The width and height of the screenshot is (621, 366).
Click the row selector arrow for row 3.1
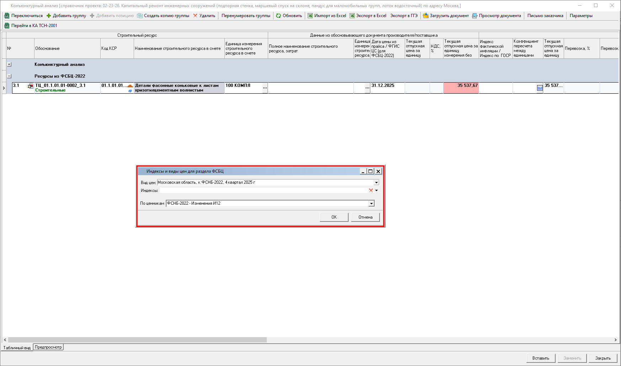[x=4, y=88]
